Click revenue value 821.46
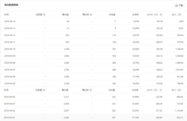187x121 pixels. [180, 77]
